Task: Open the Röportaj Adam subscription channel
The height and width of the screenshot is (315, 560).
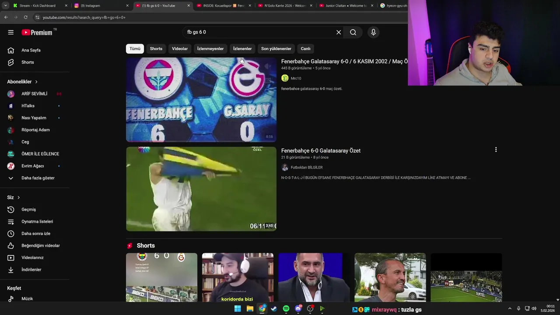Action: pyautogui.click(x=35, y=130)
